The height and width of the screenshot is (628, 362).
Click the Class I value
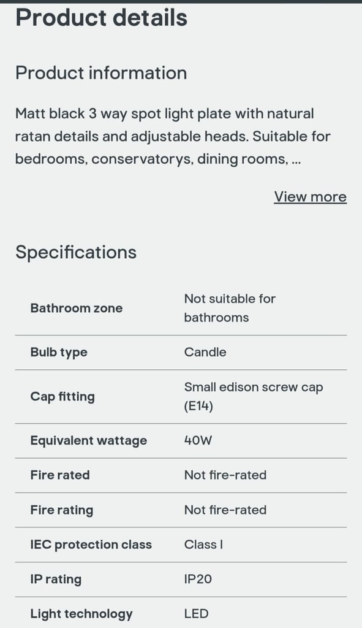coord(203,545)
